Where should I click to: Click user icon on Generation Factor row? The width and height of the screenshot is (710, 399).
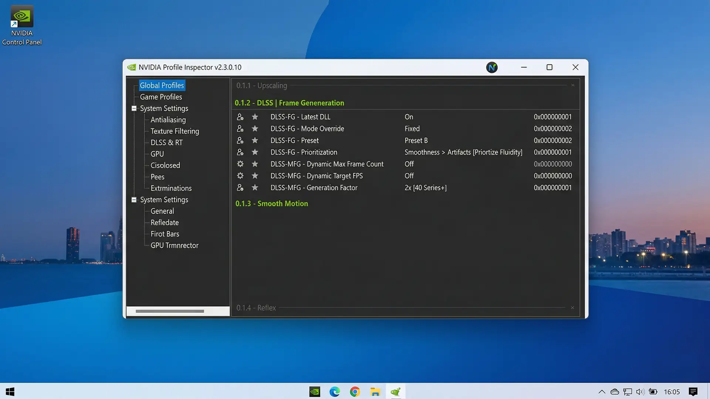[x=240, y=188]
